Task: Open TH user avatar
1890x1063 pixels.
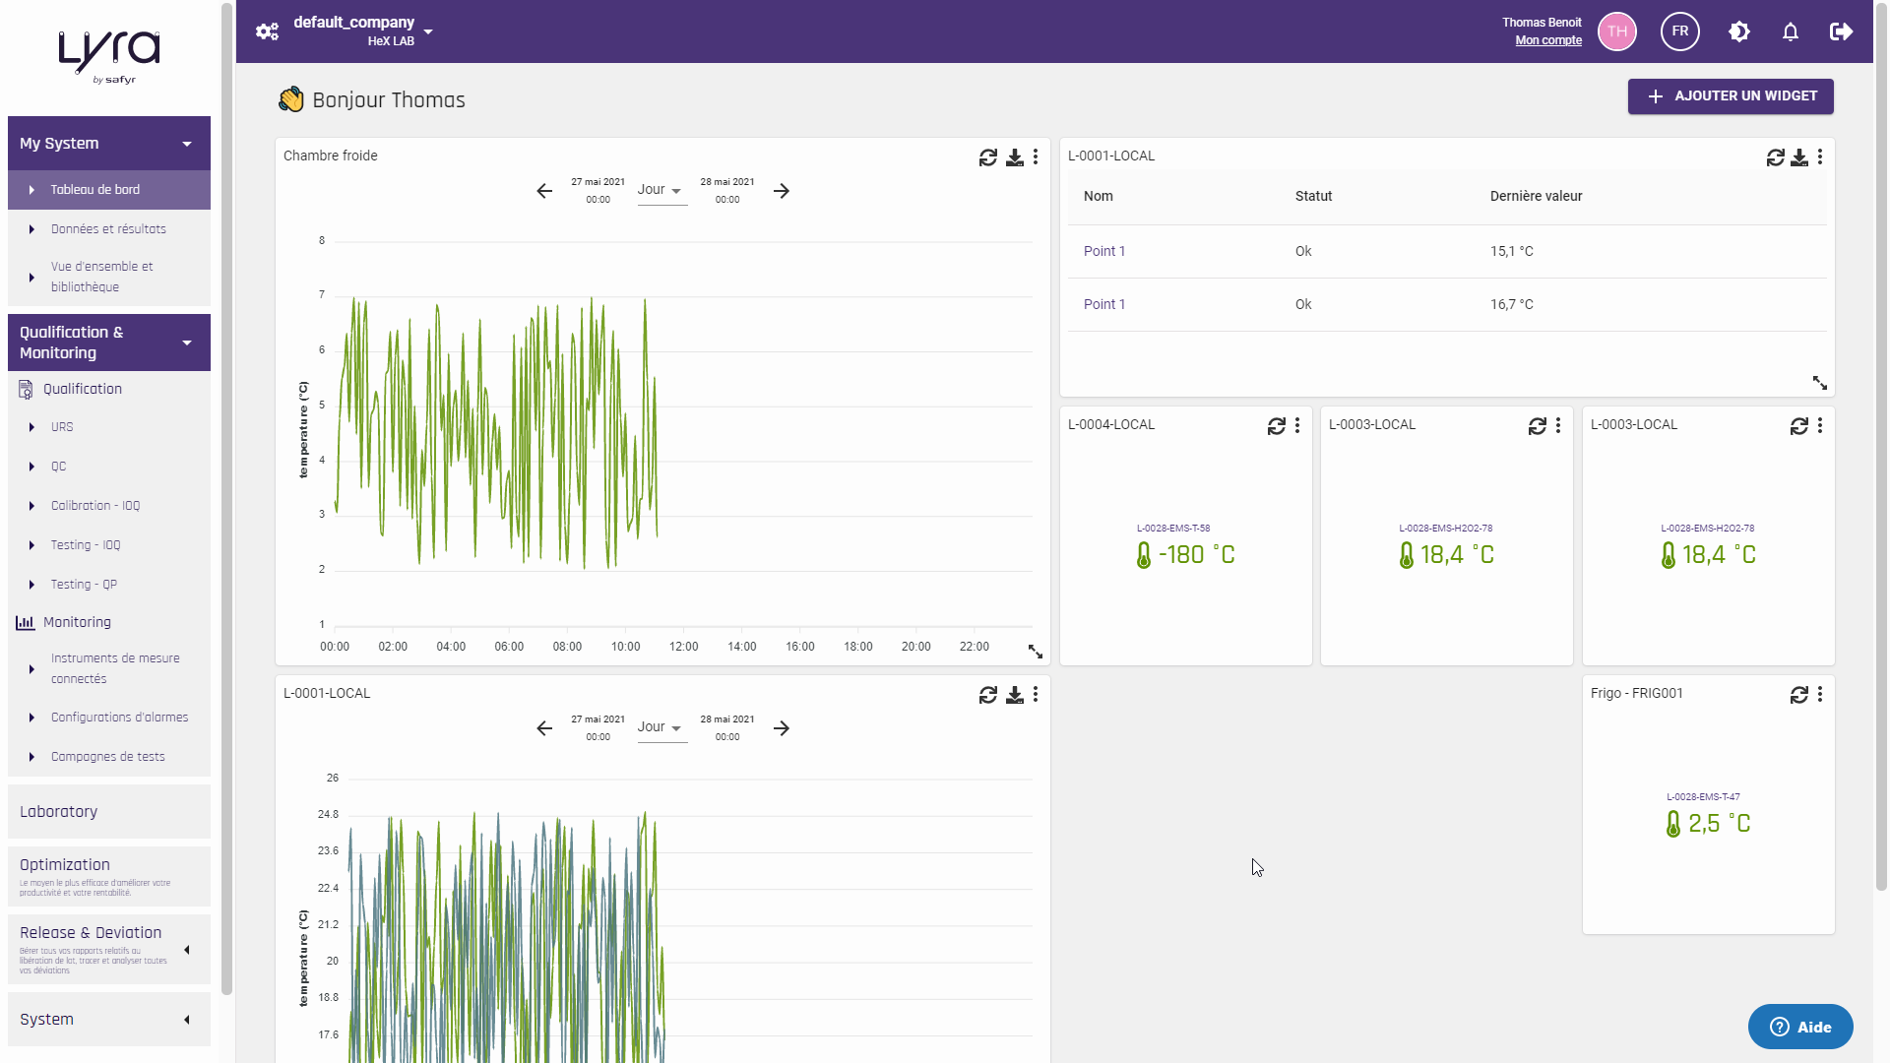Action: click(1617, 31)
